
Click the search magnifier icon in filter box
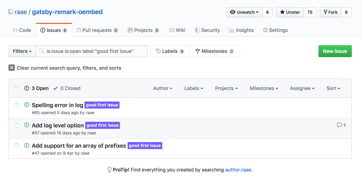click(x=42, y=51)
